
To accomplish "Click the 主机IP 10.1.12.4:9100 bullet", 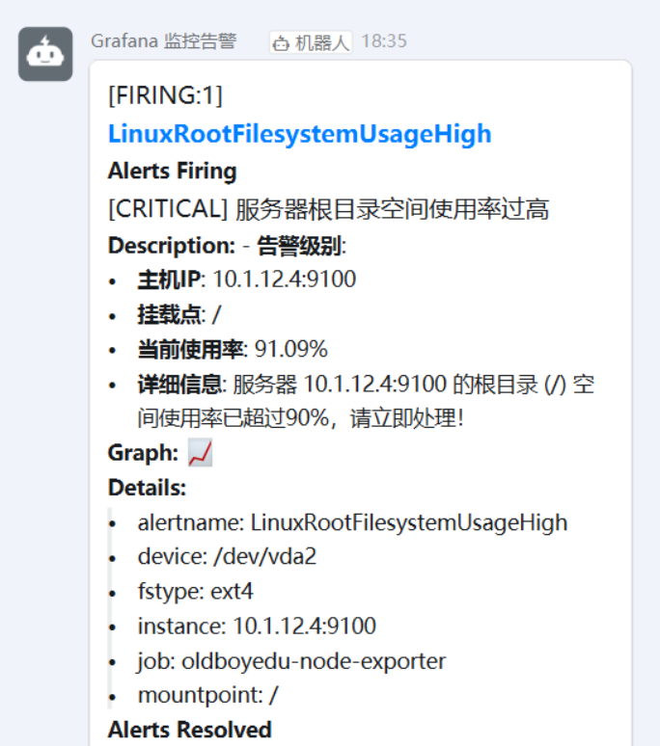I will (x=246, y=280).
